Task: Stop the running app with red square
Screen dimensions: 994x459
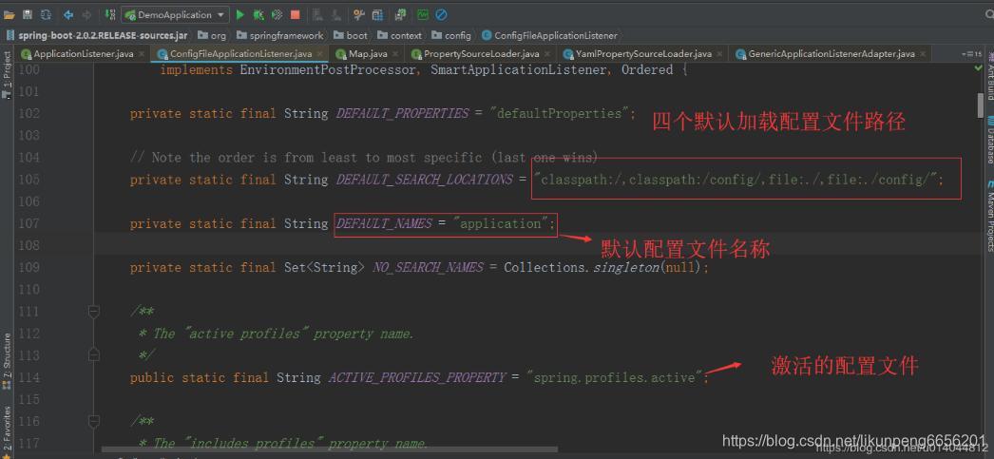Action: pyautogui.click(x=295, y=14)
